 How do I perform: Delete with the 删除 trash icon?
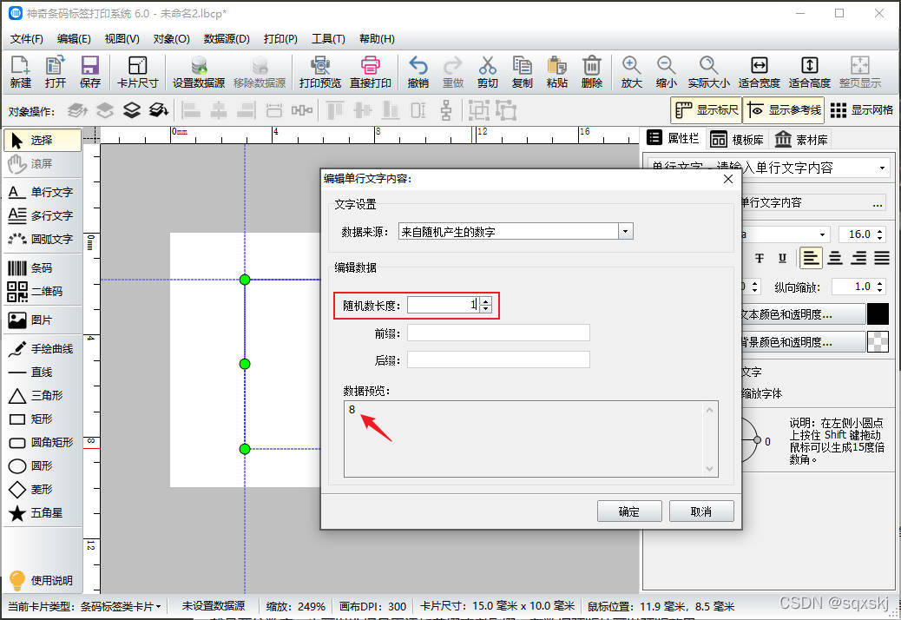(x=592, y=72)
